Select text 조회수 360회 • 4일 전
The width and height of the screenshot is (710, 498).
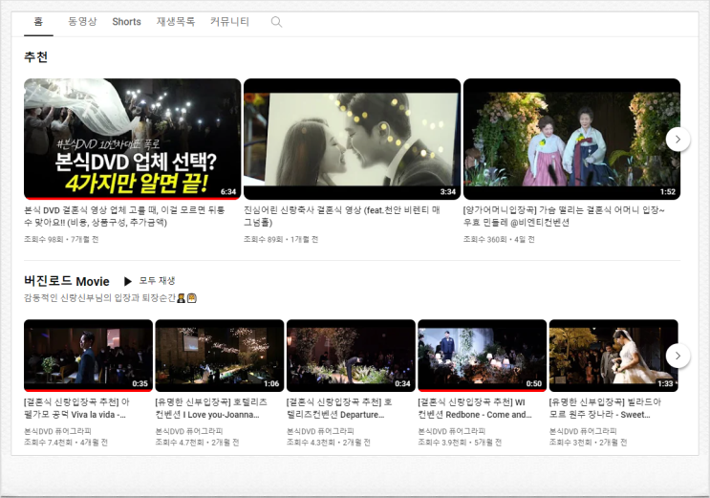[x=499, y=239]
